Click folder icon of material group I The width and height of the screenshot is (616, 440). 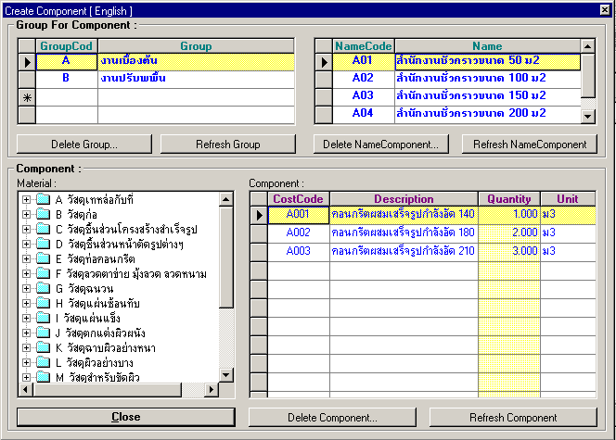pos(44,318)
